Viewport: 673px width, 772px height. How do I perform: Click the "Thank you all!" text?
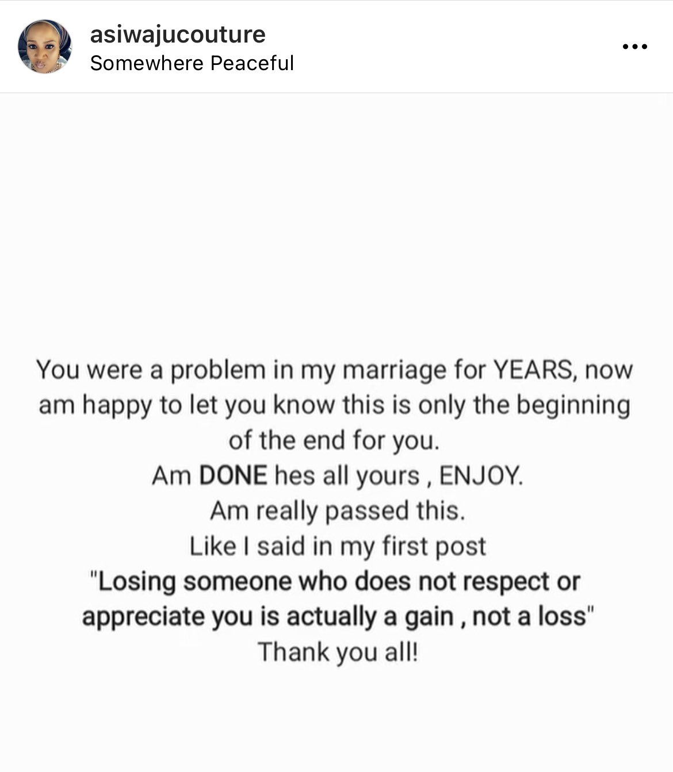(338, 652)
